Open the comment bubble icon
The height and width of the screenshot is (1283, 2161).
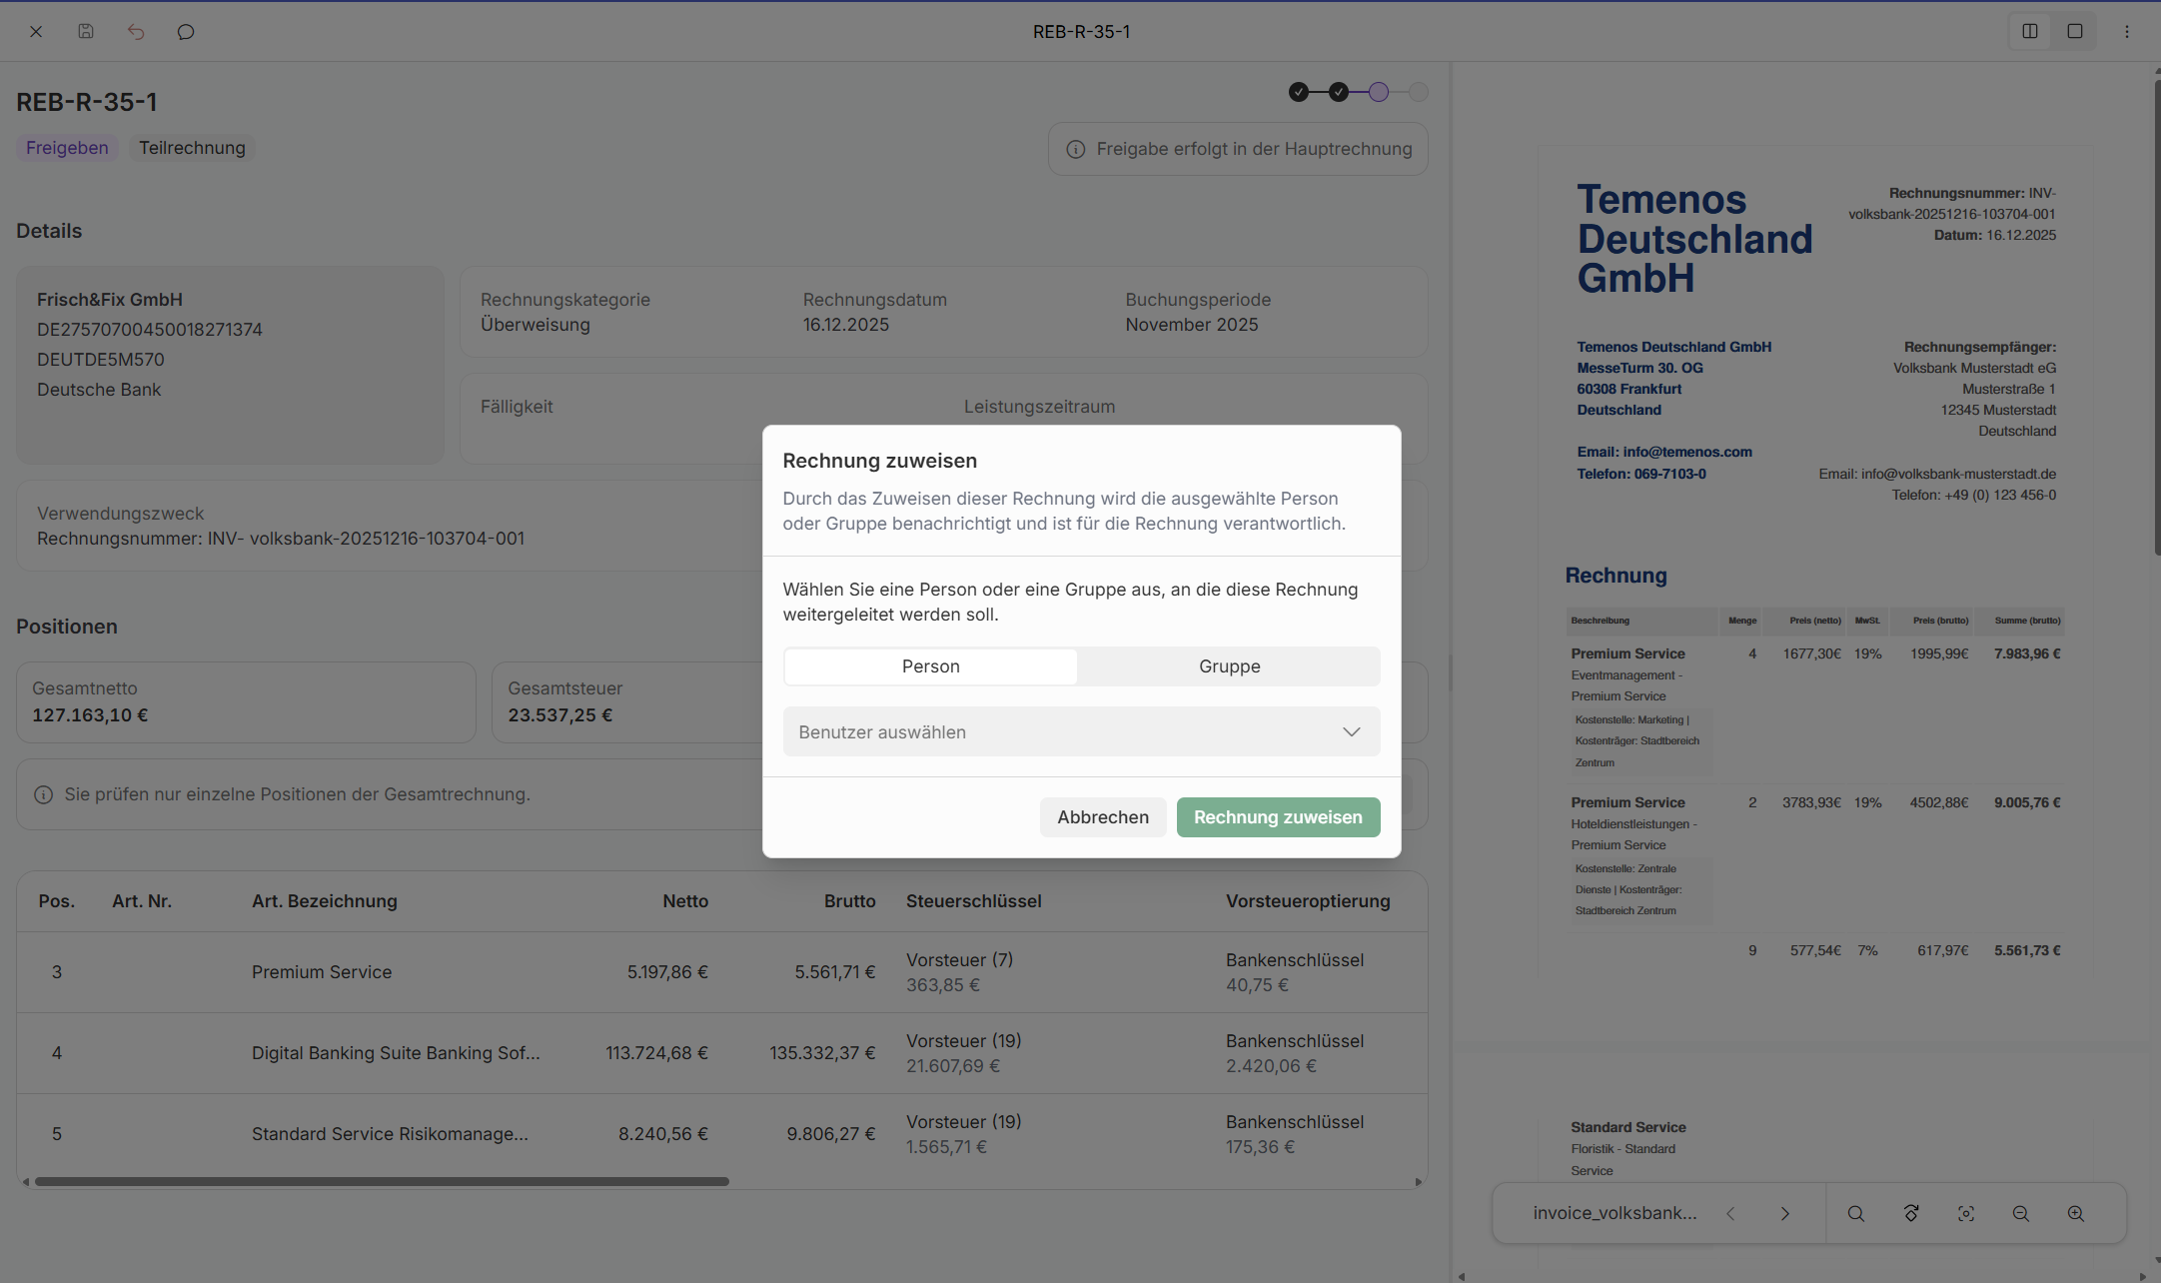click(x=186, y=32)
